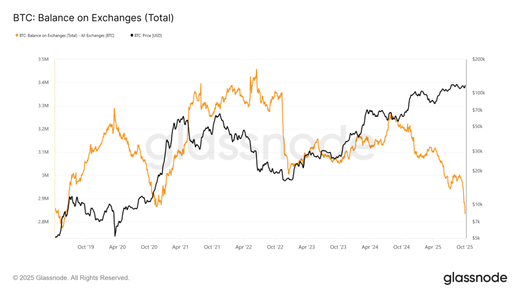The image size is (521, 293).
Task: Click the $5k label on the price axis
Action: (x=477, y=238)
